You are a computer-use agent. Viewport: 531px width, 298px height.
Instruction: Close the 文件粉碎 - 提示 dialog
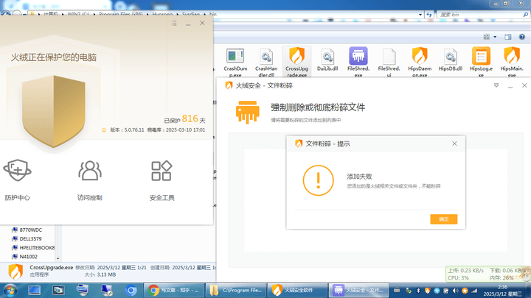(x=454, y=143)
